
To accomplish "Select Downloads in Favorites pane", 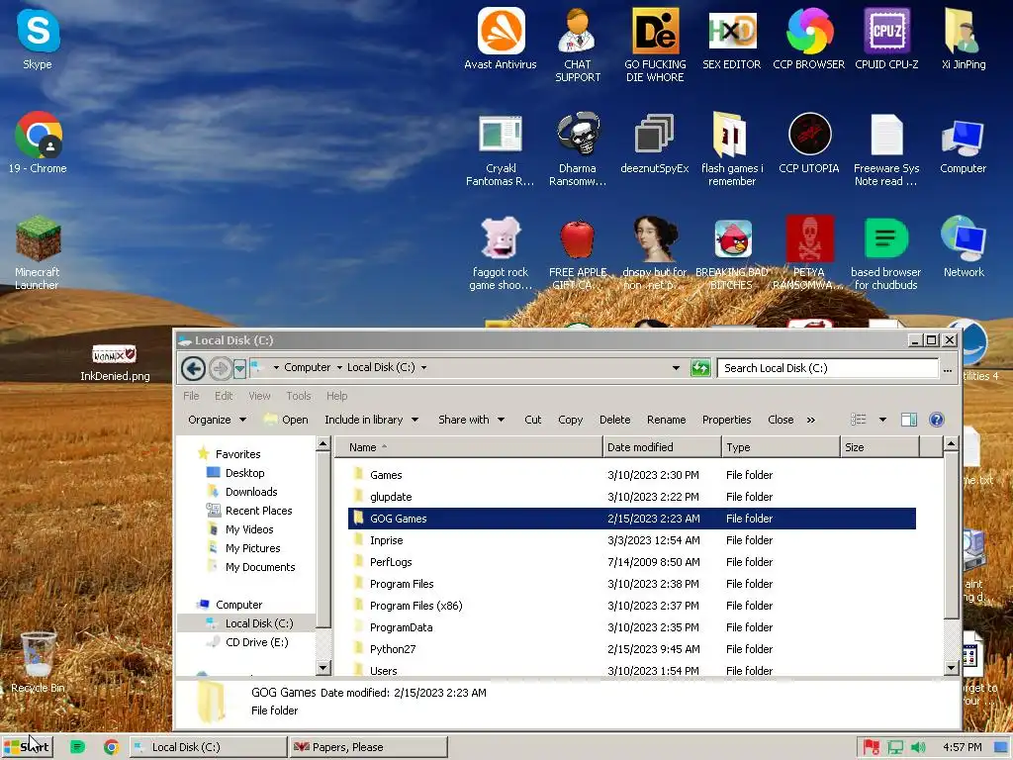I will click(x=241, y=492).
